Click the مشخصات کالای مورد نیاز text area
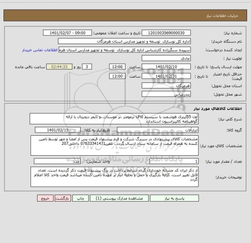The image size is (251, 243). 115,146
